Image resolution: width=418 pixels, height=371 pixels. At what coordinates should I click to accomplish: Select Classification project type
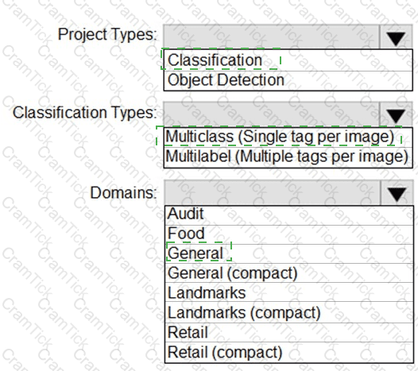pos(288,60)
